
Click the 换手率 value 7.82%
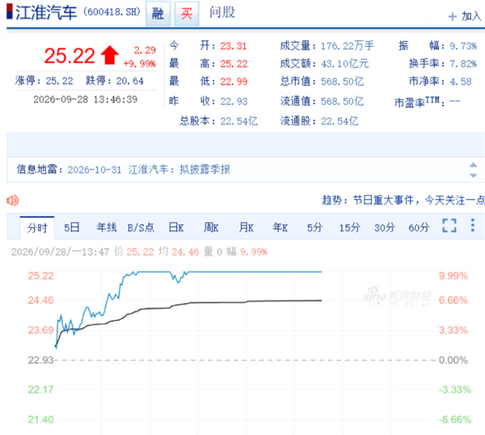(x=463, y=64)
